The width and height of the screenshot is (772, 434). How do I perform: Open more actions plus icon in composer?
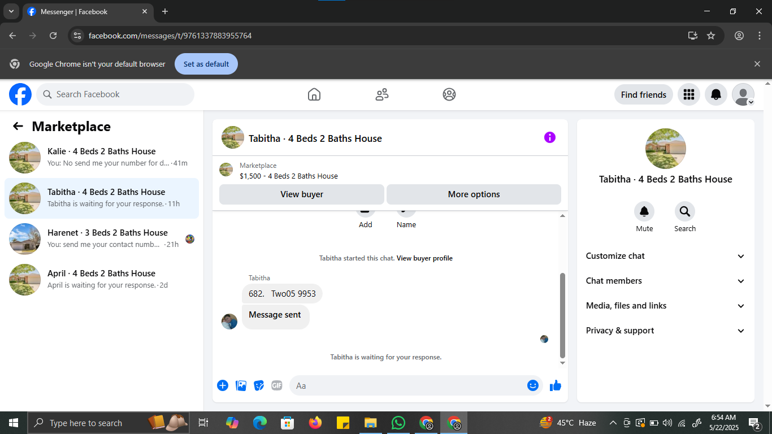click(223, 385)
